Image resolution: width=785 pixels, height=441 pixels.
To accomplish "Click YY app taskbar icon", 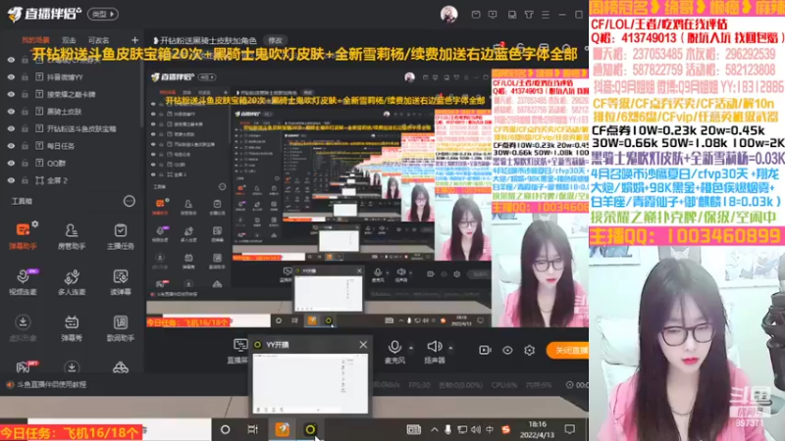I will click(310, 429).
